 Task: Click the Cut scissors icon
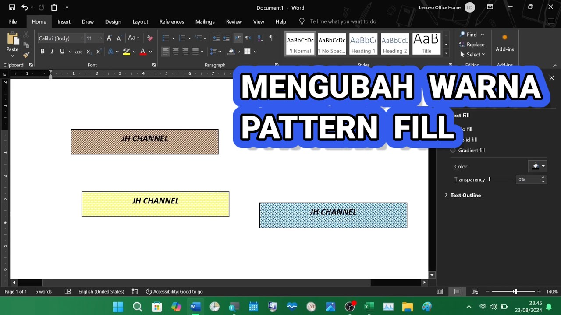[26, 35]
